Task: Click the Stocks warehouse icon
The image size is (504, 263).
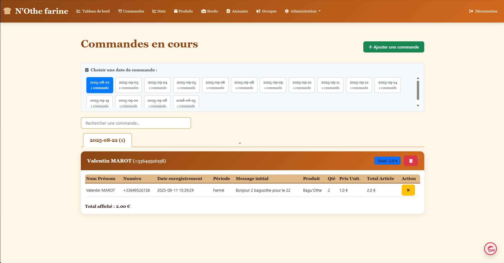Action: [x=204, y=11]
